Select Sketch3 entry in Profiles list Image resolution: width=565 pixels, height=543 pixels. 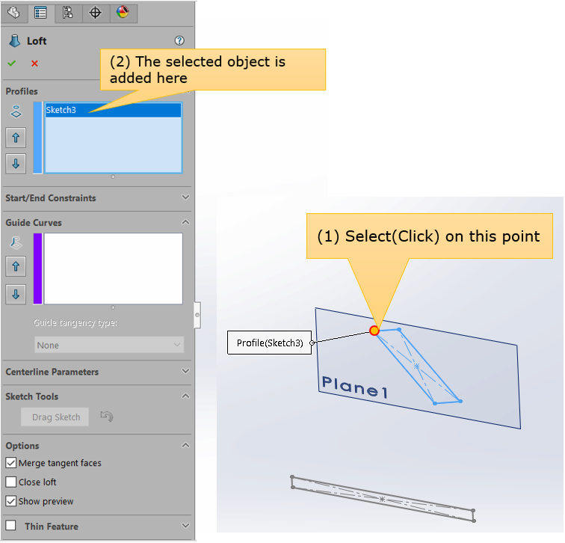[113, 110]
